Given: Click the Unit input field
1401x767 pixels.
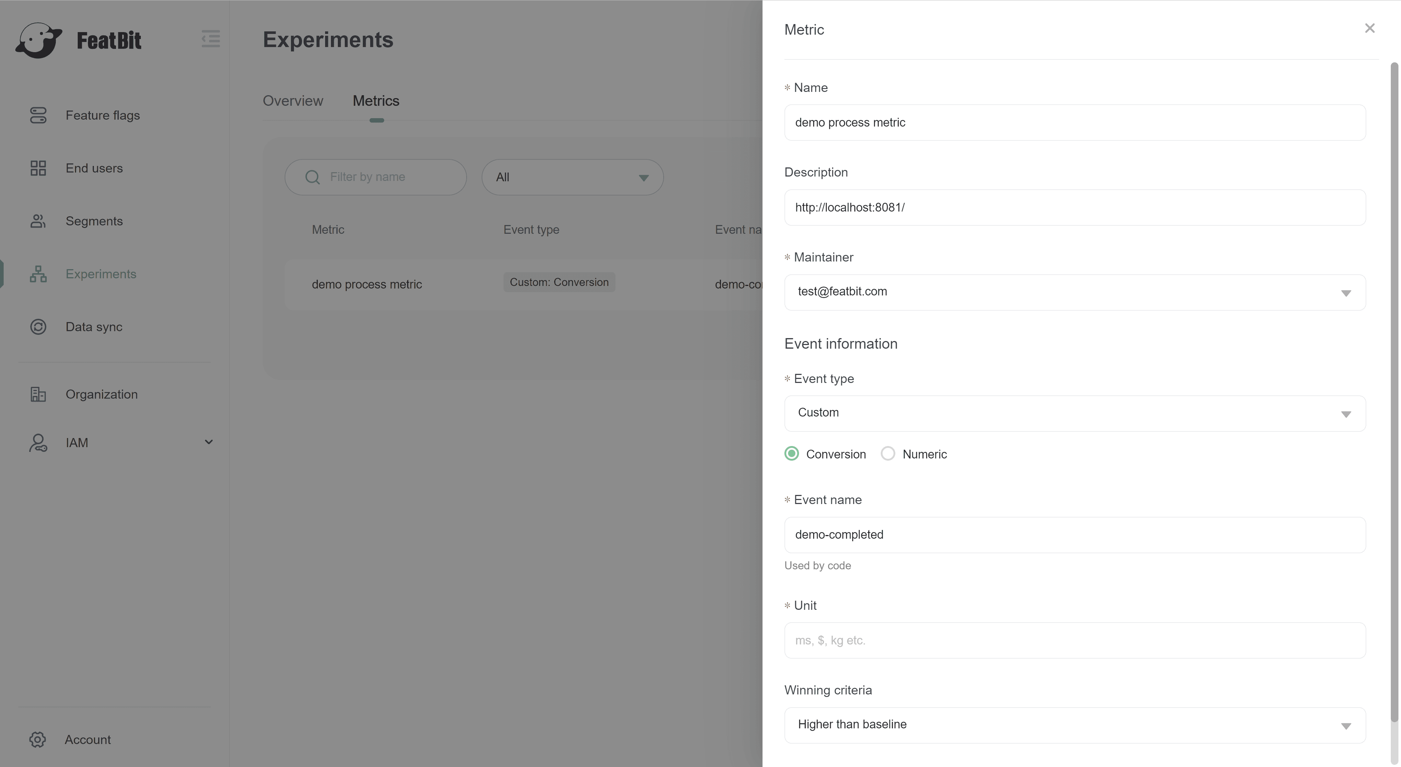Looking at the screenshot, I should [1075, 640].
